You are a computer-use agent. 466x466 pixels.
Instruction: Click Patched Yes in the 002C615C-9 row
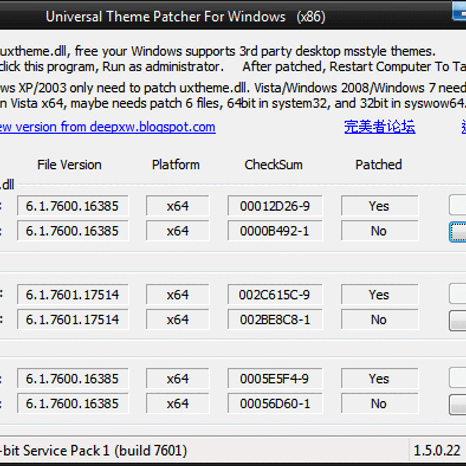380,295
